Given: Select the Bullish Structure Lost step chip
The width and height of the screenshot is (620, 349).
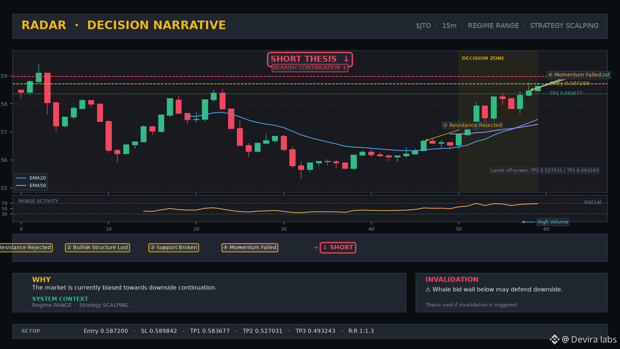Looking at the screenshot, I should tap(97, 247).
